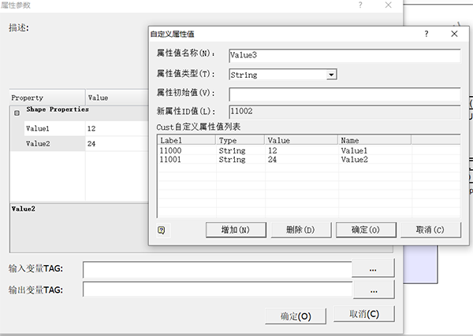Click the small help icon beside 增加 button

pyautogui.click(x=162, y=230)
